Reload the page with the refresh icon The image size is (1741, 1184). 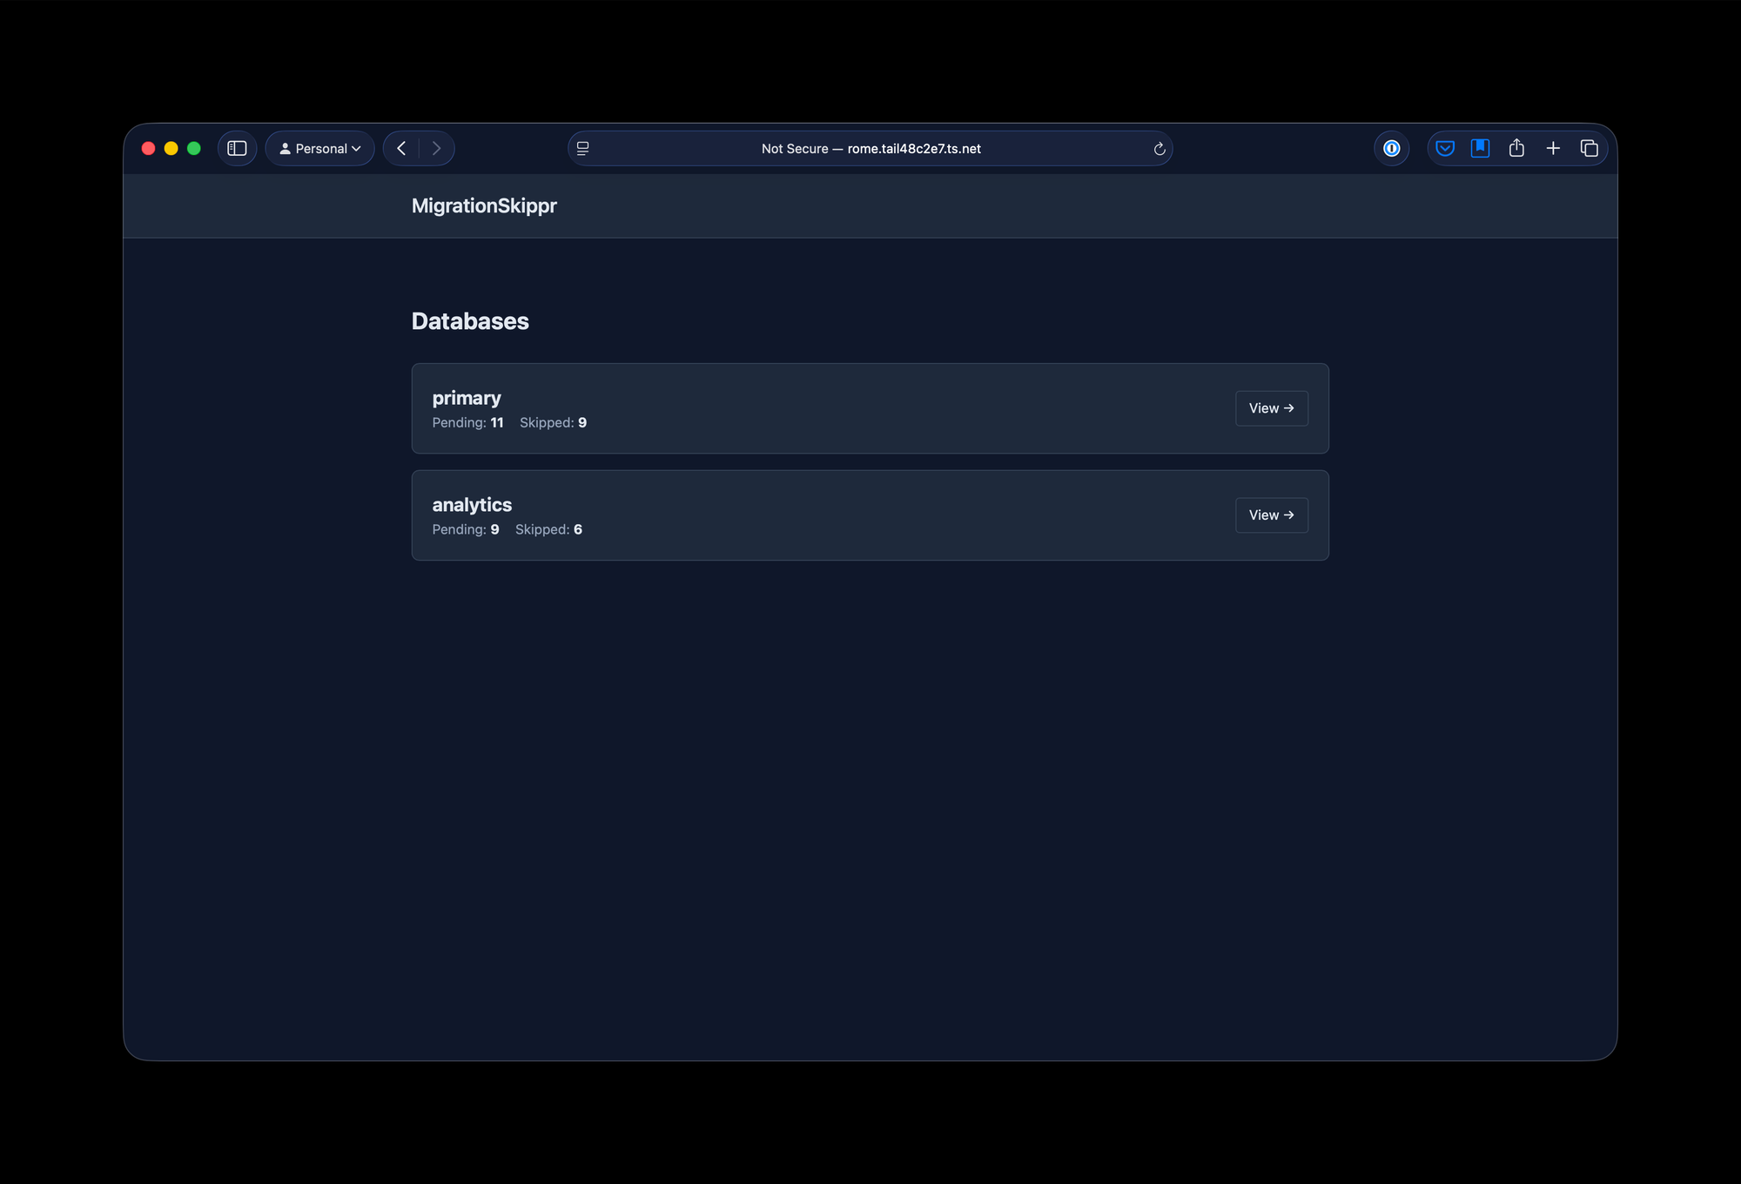tap(1159, 149)
